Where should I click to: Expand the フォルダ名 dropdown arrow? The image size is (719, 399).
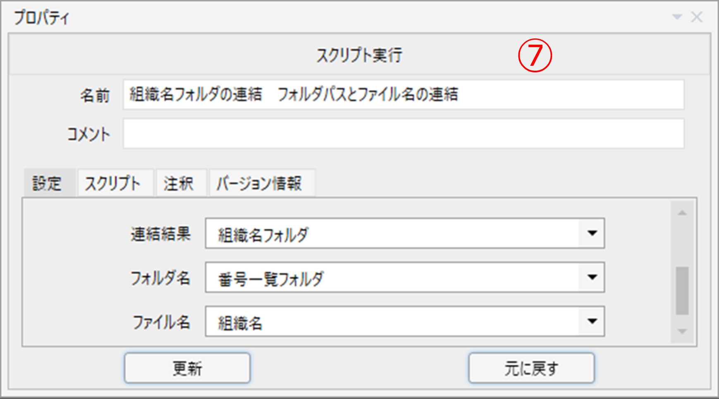tap(592, 277)
